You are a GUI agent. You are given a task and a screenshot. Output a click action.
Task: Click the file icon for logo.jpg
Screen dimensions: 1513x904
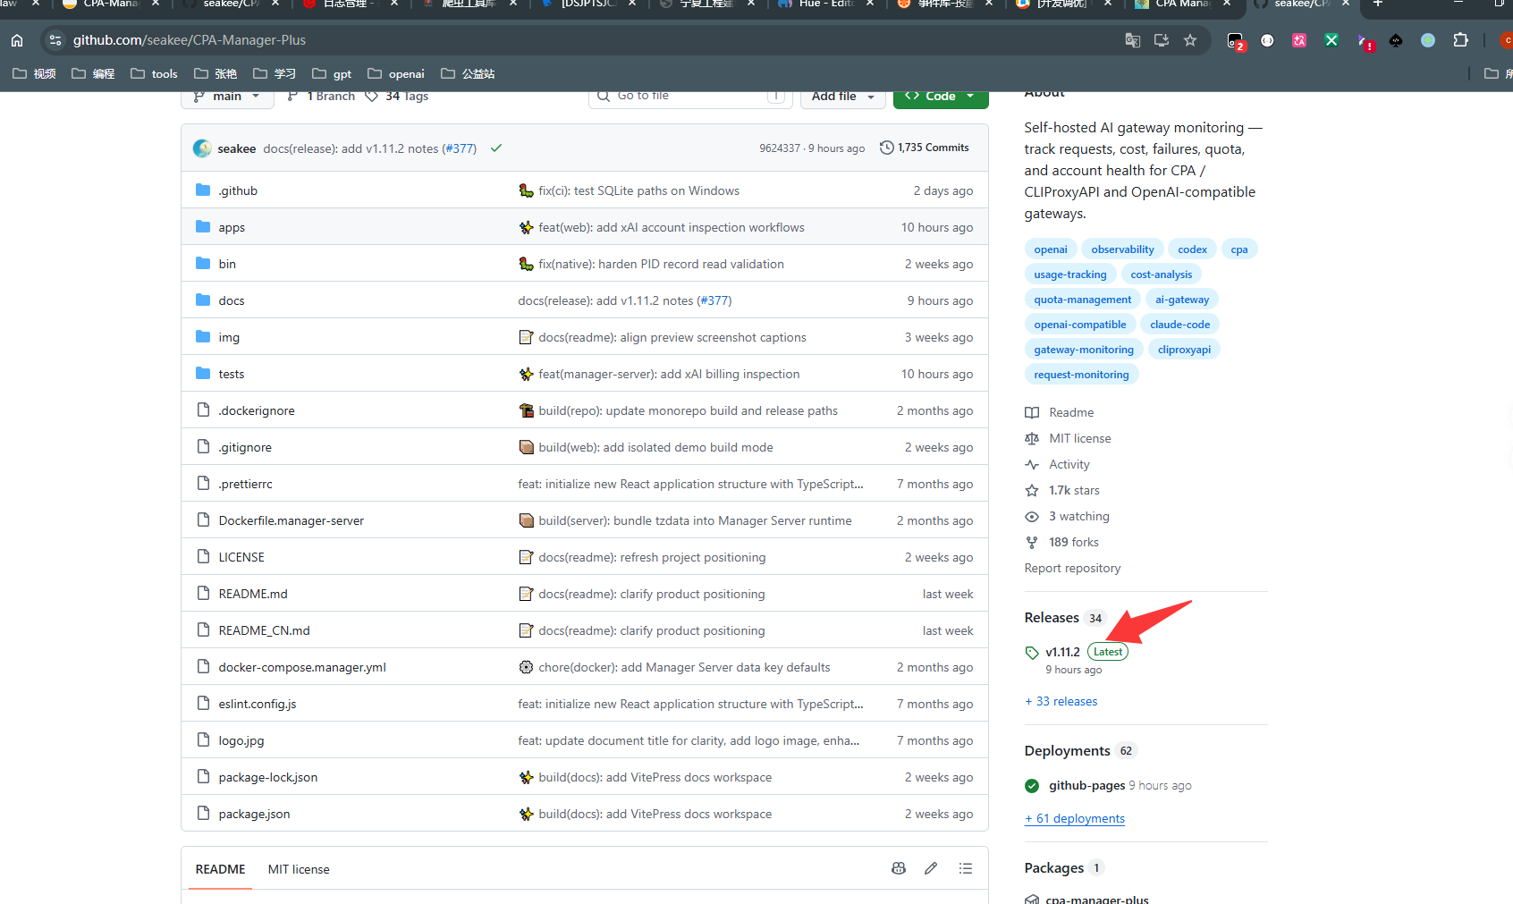click(203, 740)
